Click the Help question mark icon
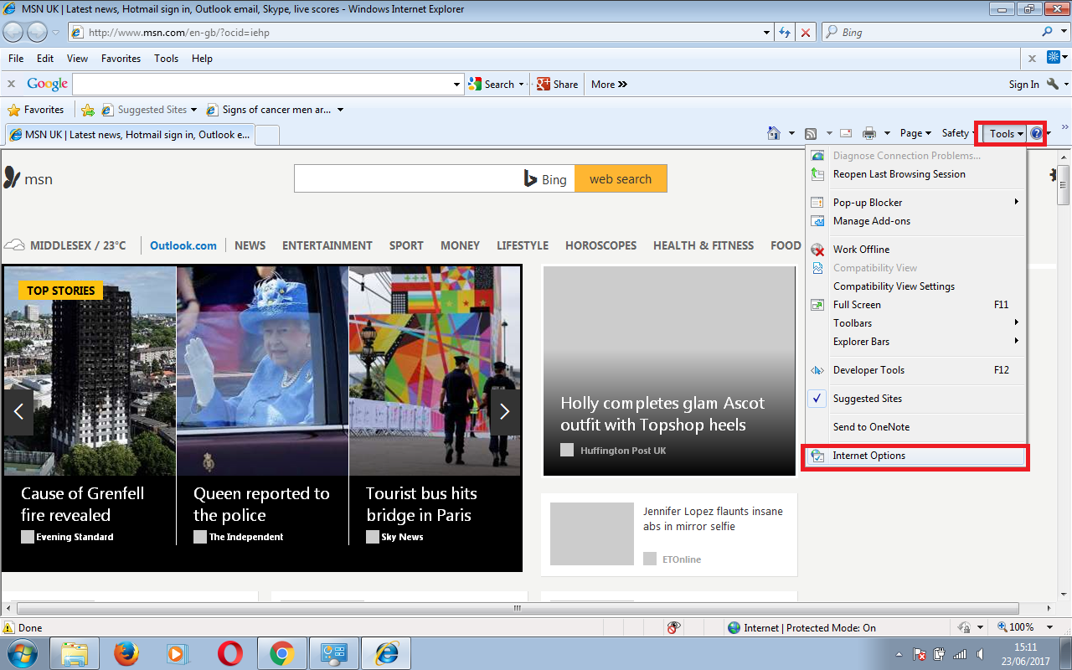 [x=1036, y=133]
